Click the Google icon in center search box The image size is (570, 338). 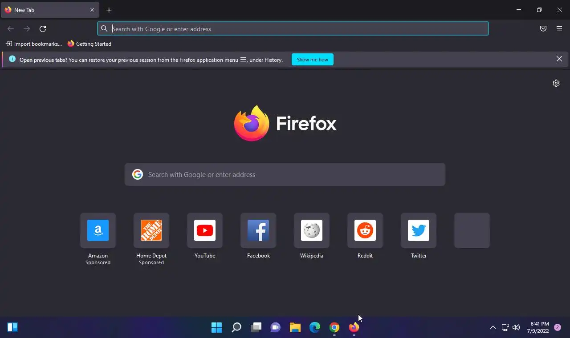[138, 174]
